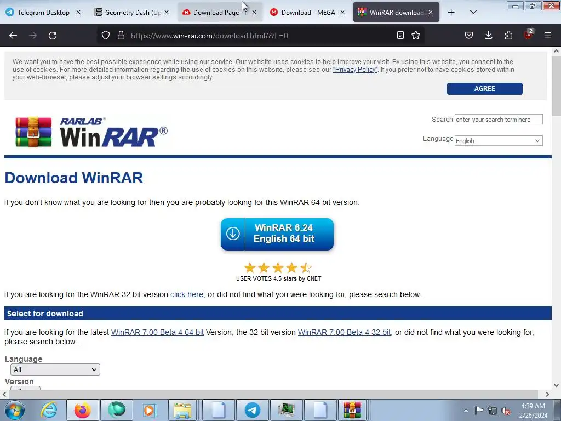This screenshot has height=421, width=561.
Task: Toggle reader view icon in address bar
Action: (400, 36)
